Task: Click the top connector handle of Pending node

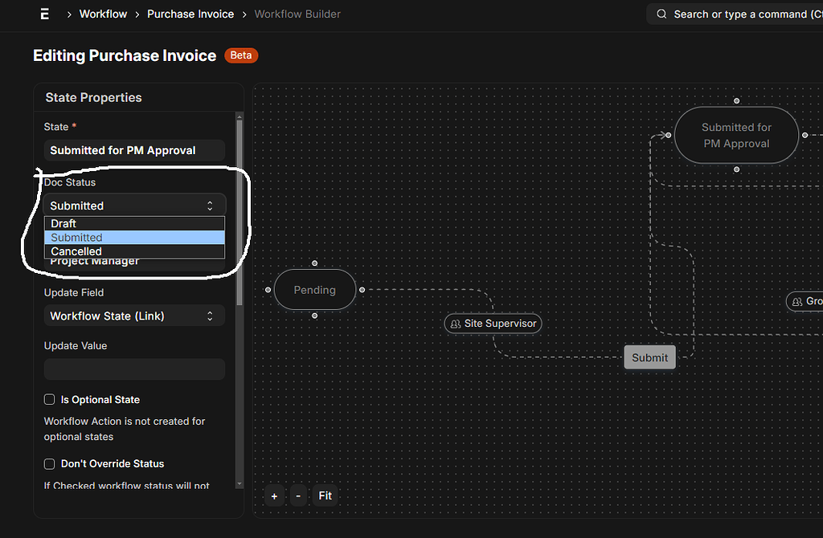Action: pyautogui.click(x=314, y=263)
